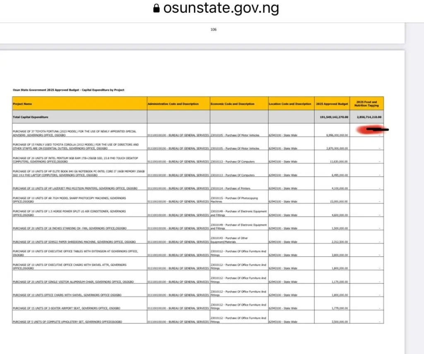The width and height of the screenshot is (424, 354).
Task: Select the Project Name column header
Action: click(x=22, y=104)
